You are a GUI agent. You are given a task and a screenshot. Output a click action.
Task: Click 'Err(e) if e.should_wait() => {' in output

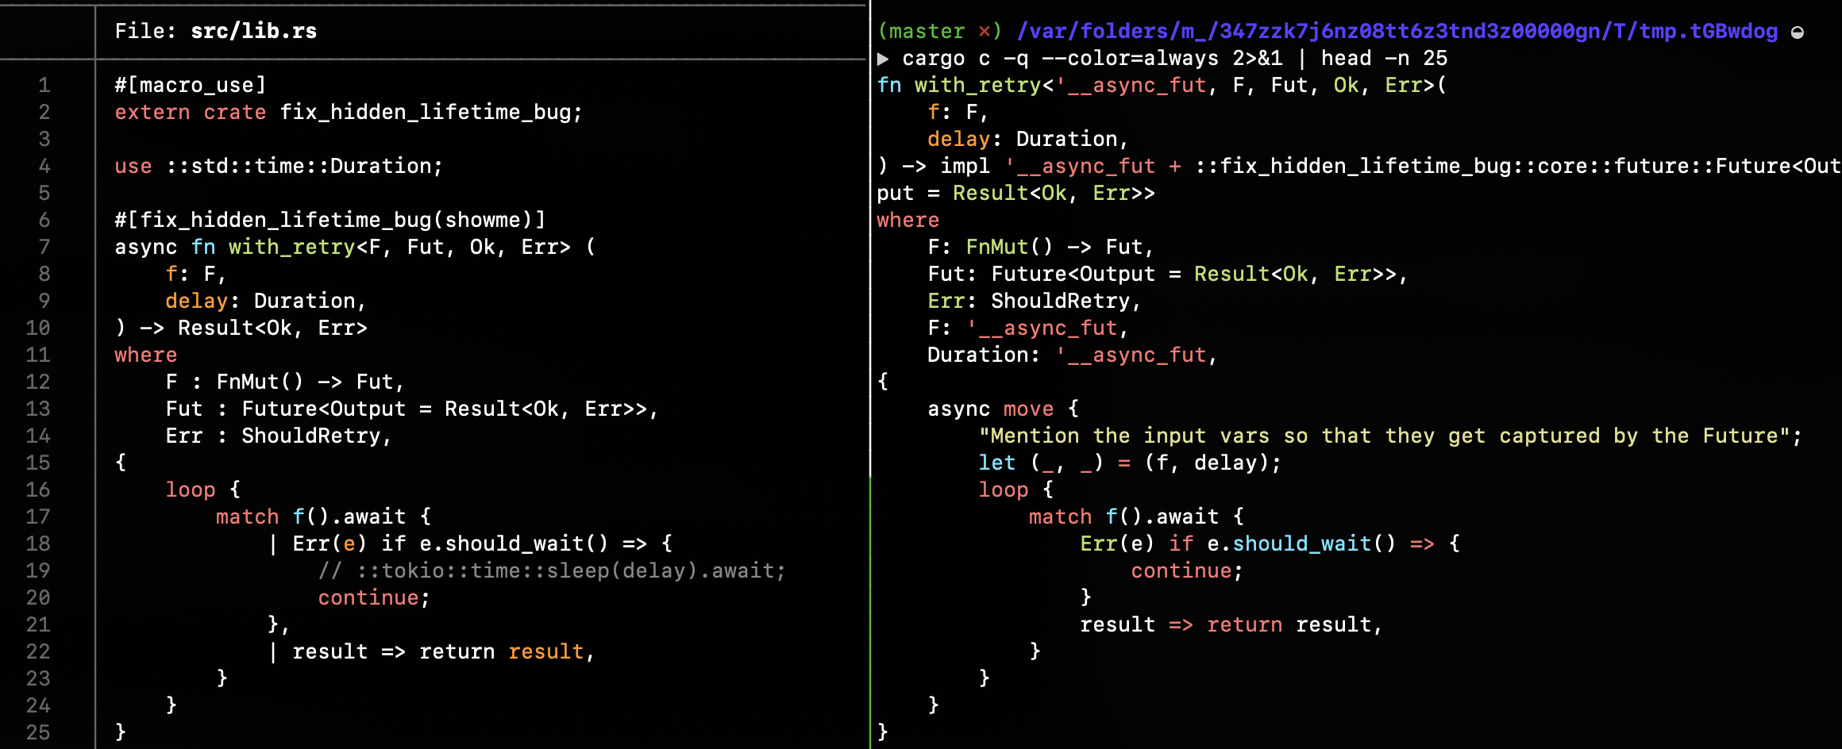[x=1270, y=544]
